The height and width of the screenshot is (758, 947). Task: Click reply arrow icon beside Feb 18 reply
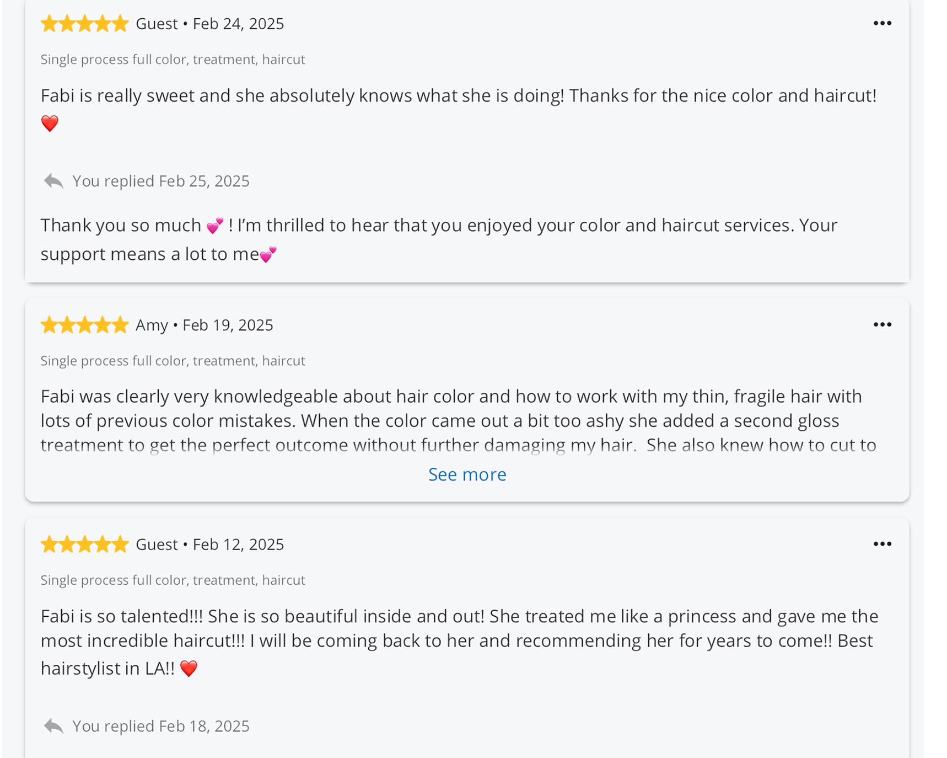(53, 726)
